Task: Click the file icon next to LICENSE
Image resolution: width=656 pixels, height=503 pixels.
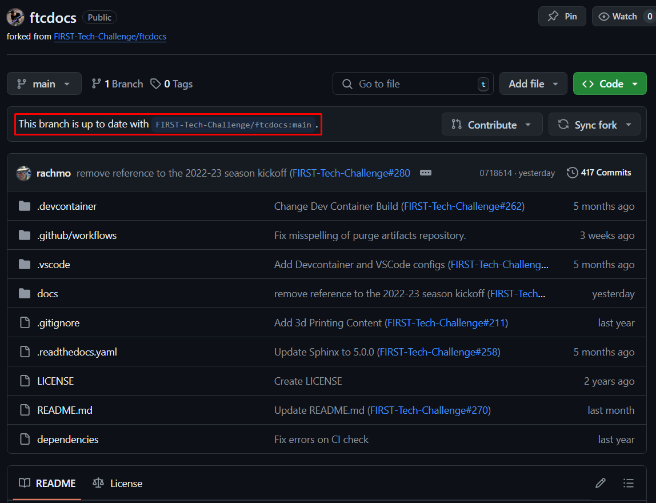Action: pyautogui.click(x=23, y=381)
